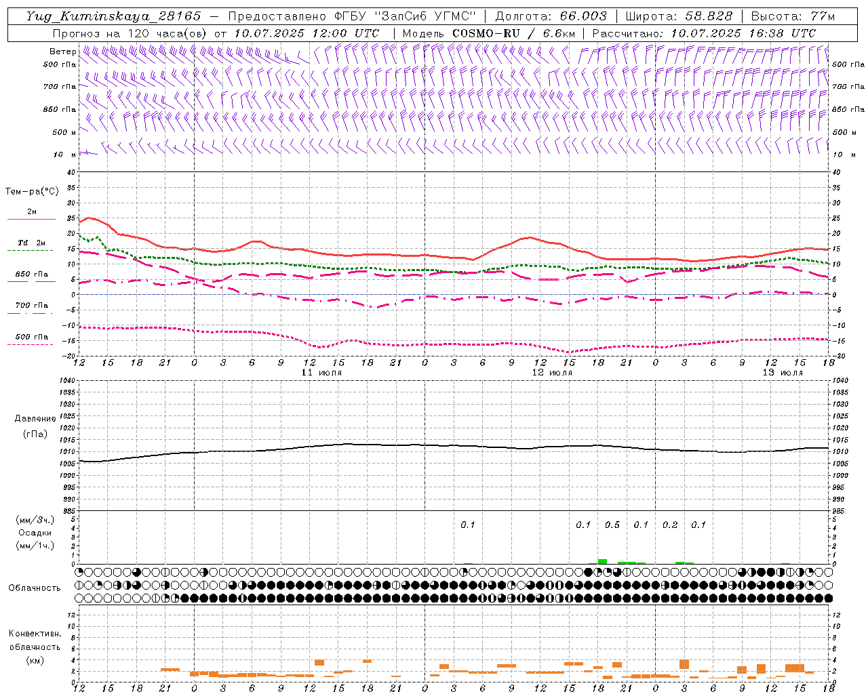Click the Облачность panel label

pos(35,588)
